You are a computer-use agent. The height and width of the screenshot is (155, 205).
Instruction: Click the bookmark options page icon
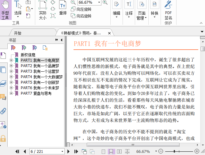[45, 48]
